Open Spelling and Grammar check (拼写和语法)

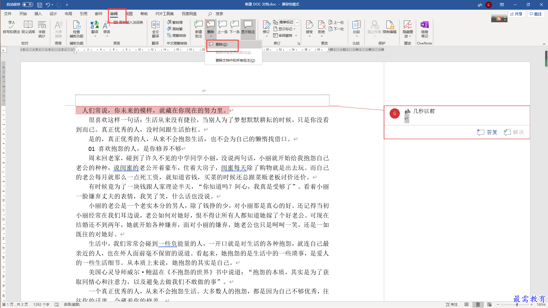pyautogui.click(x=11, y=28)
